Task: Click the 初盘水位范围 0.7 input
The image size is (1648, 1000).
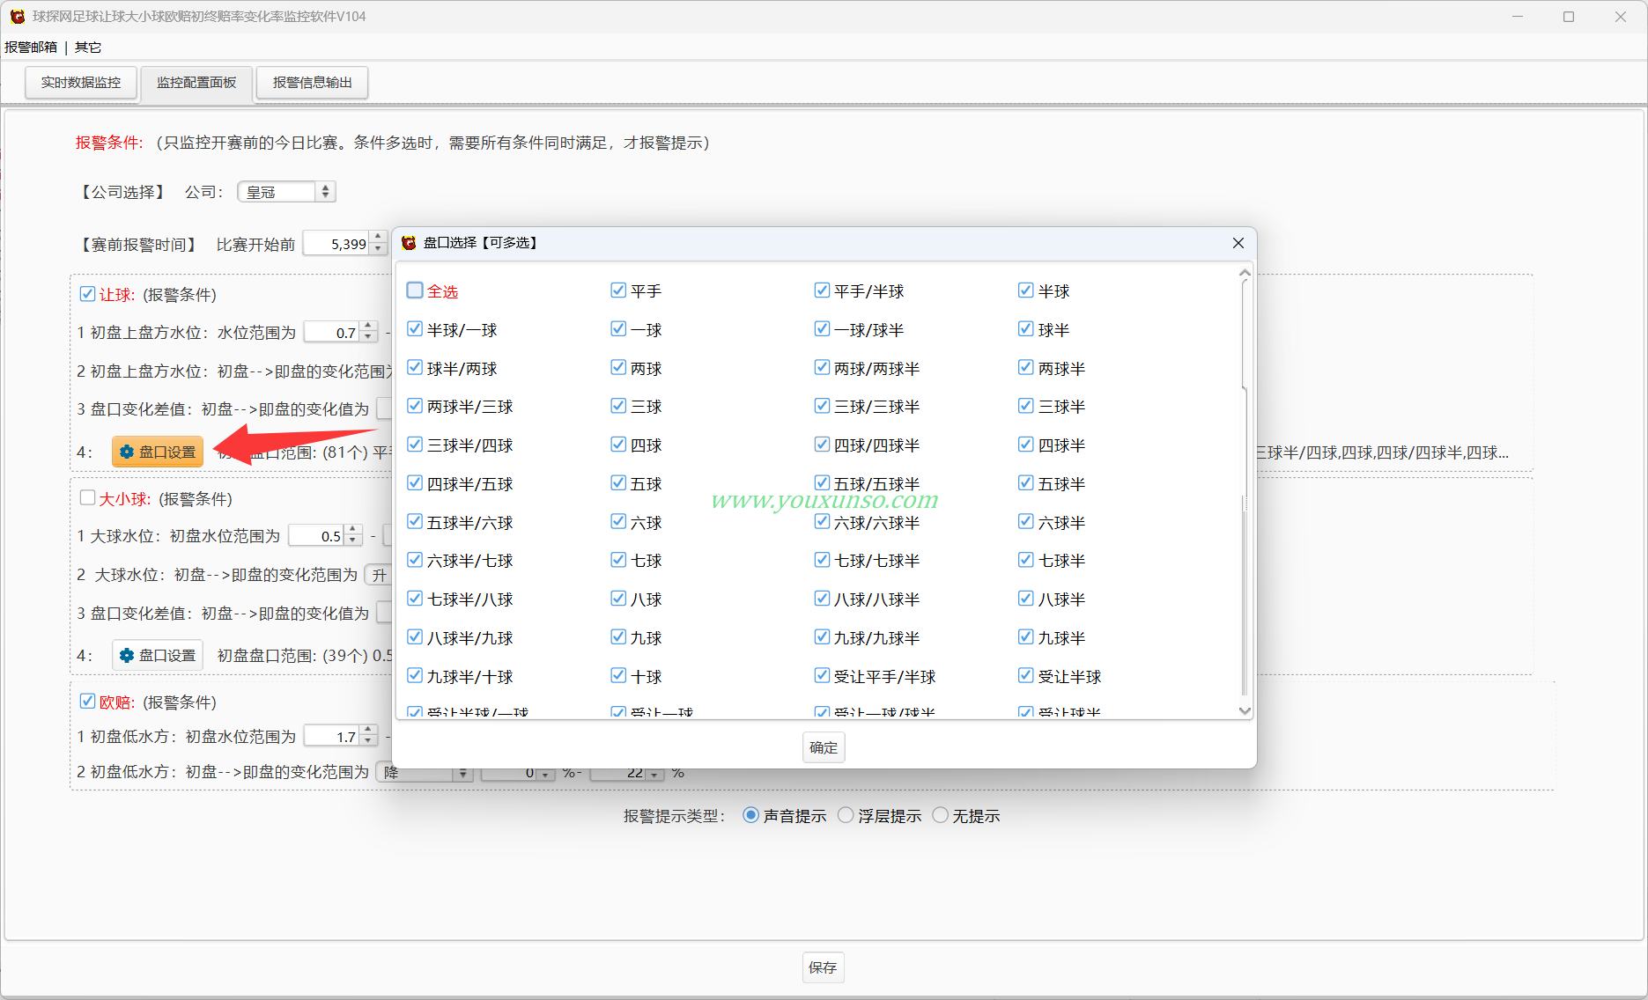Action: click(x=332, y=333)
